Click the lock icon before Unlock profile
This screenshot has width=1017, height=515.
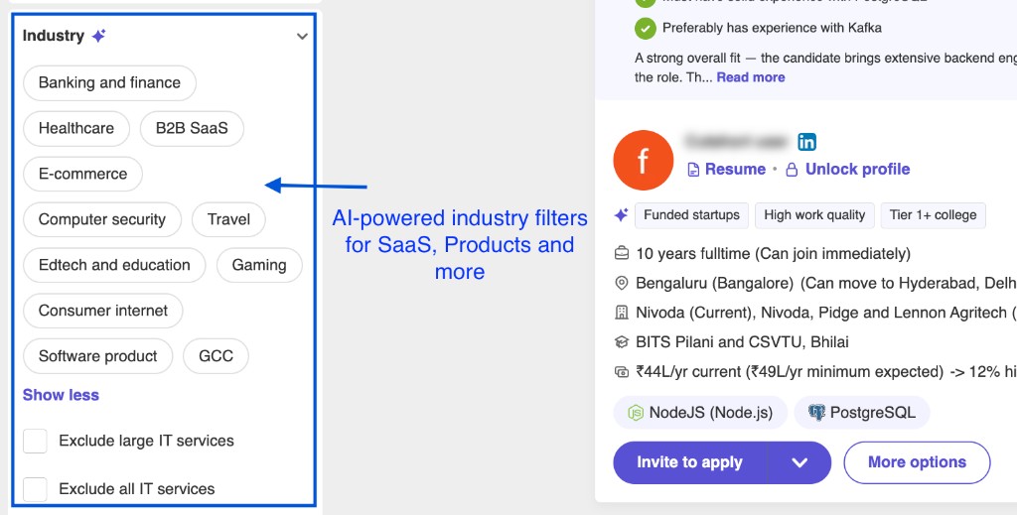(792, 170)
